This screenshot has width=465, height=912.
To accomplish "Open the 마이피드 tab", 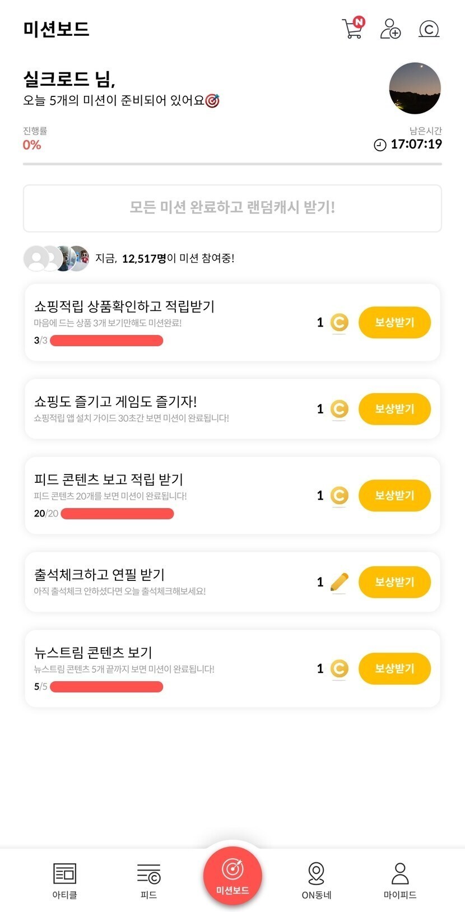I will (400, 881).
